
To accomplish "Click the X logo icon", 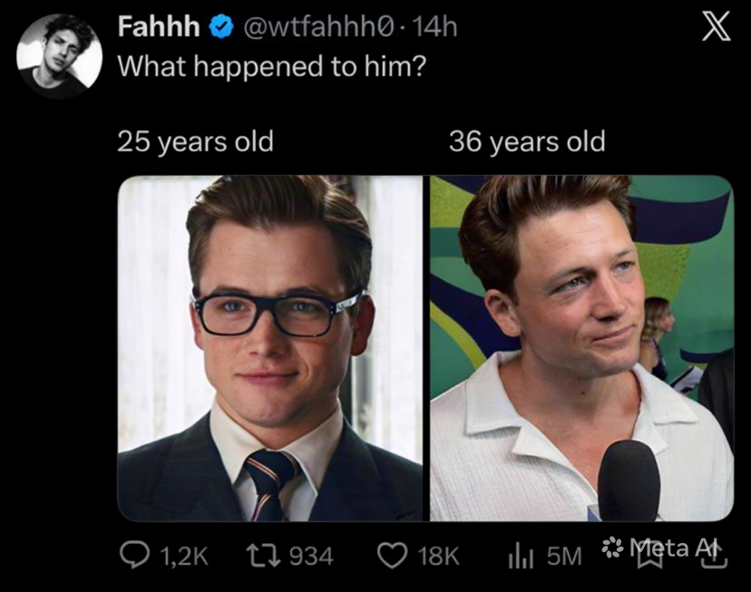I will pos(717,27).
